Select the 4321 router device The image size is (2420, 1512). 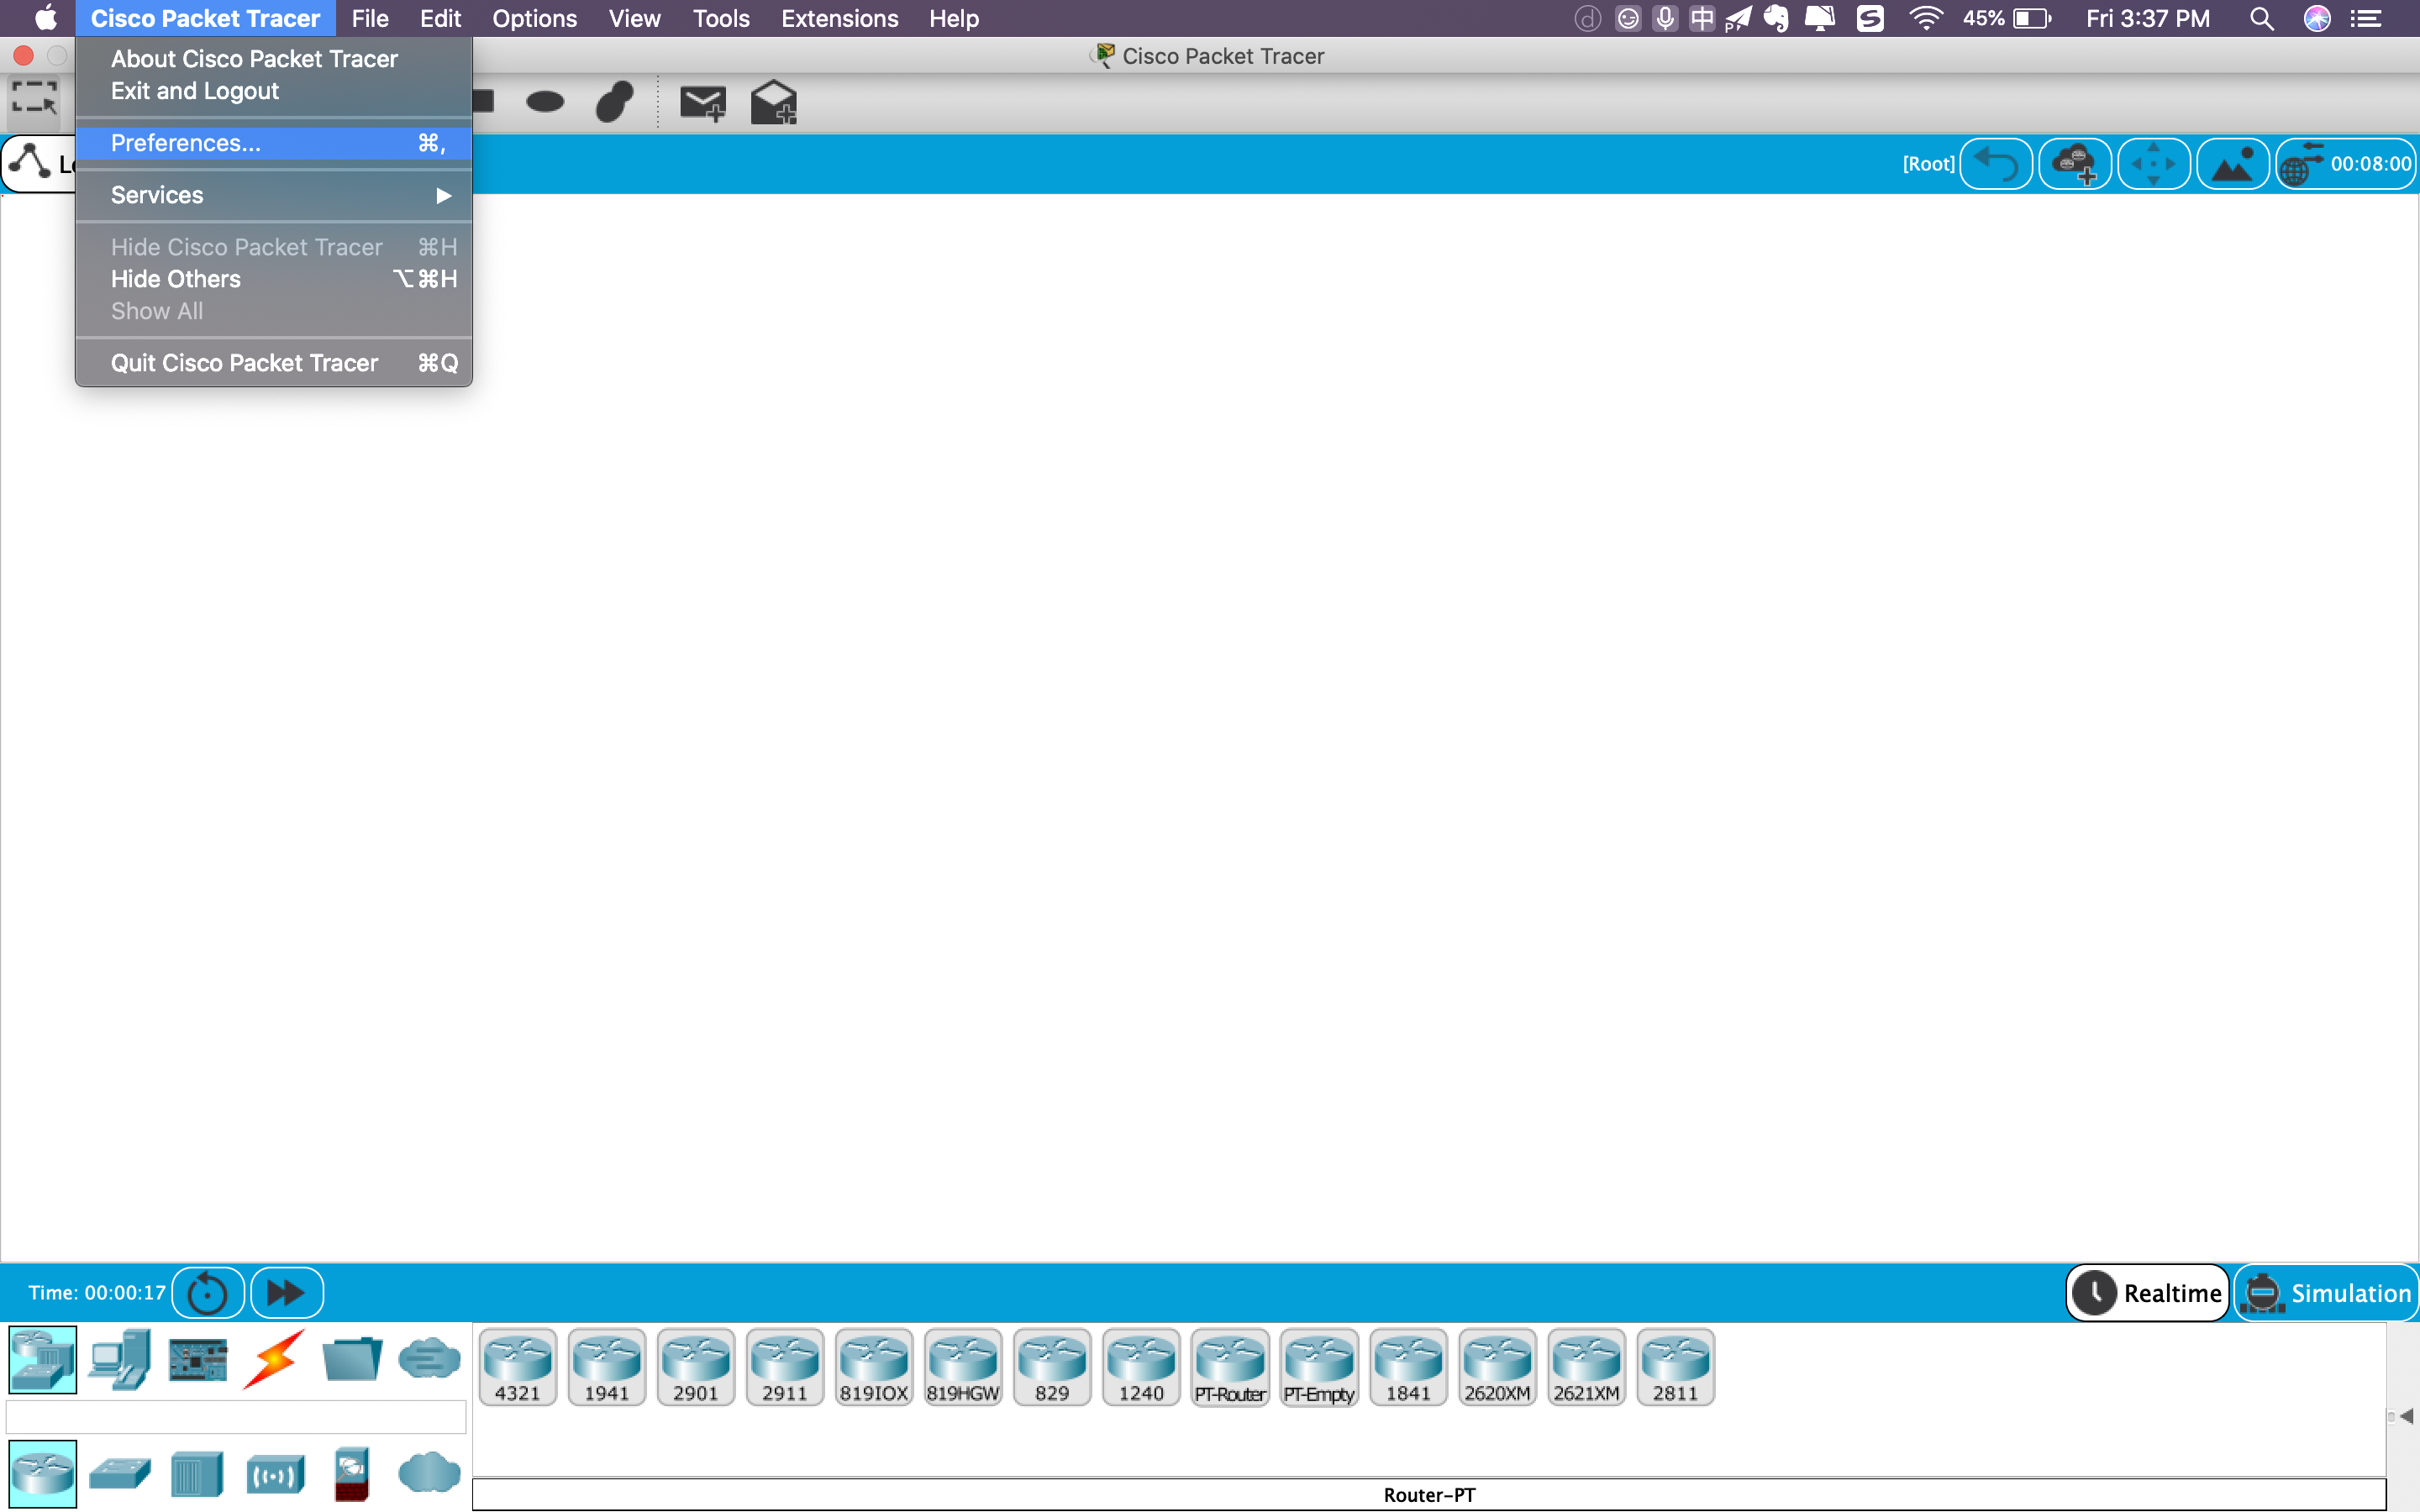[517, 1366]
